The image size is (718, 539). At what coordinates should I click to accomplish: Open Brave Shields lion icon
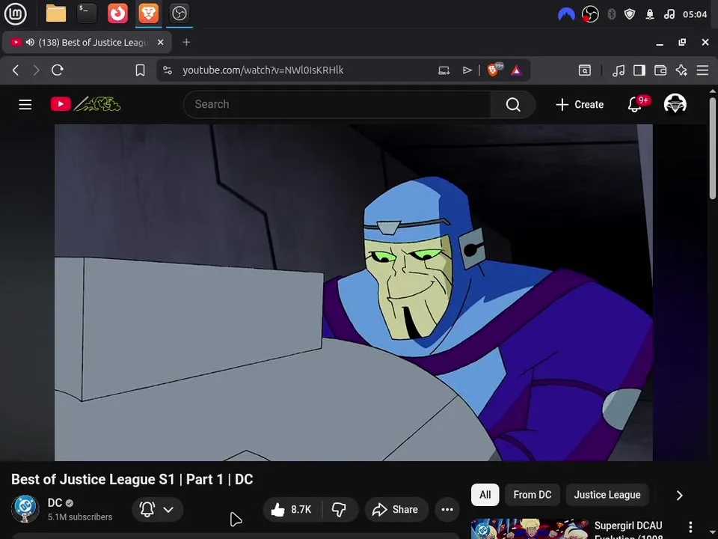494,70
